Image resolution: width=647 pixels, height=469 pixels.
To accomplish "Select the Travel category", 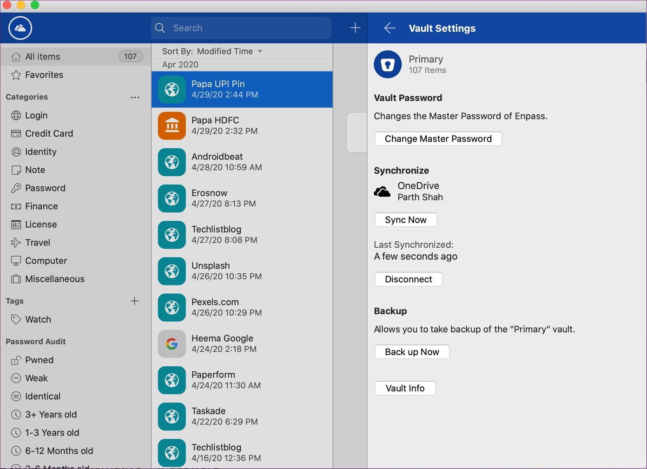I will click(x=75, y=242).
